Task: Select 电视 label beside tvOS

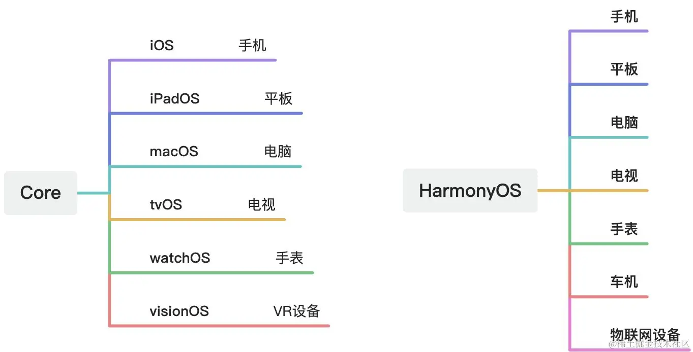Action: coord(261,204)
